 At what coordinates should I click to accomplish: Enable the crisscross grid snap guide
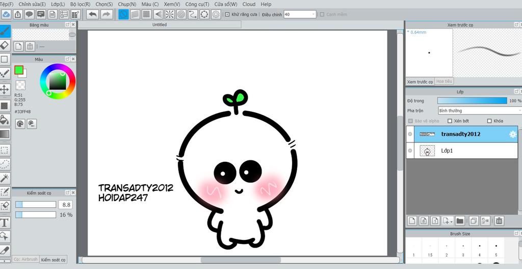pos(146,14)
